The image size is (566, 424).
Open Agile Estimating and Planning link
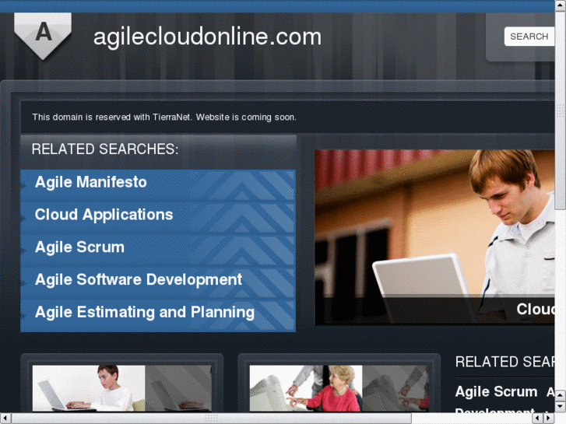click(x=145, y=312)
